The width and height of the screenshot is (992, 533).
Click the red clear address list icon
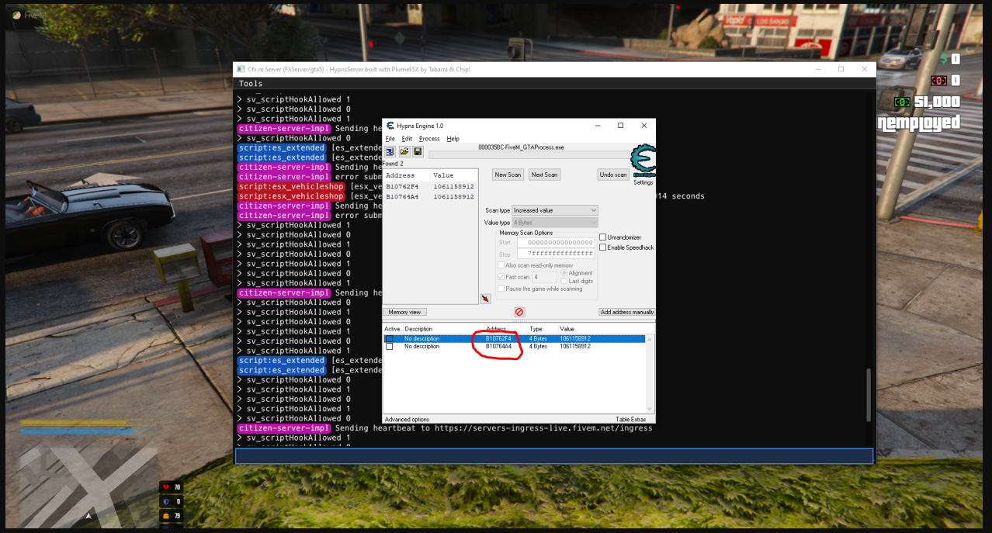tap(519, 312)
